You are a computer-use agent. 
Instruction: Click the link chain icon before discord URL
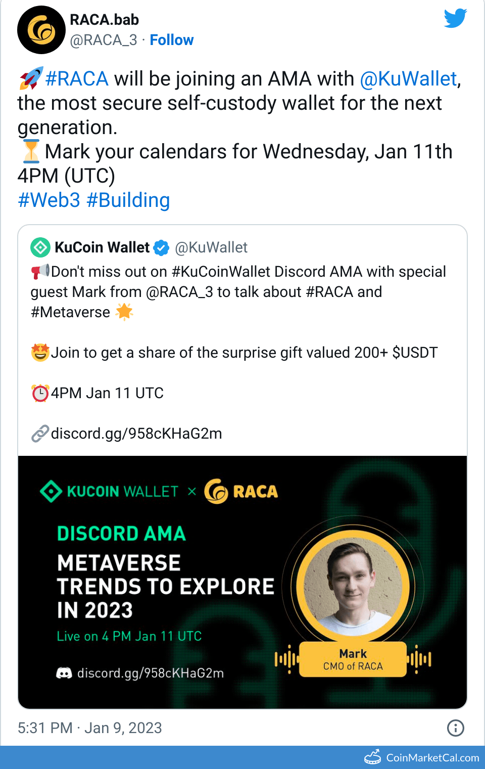(39, 434)
